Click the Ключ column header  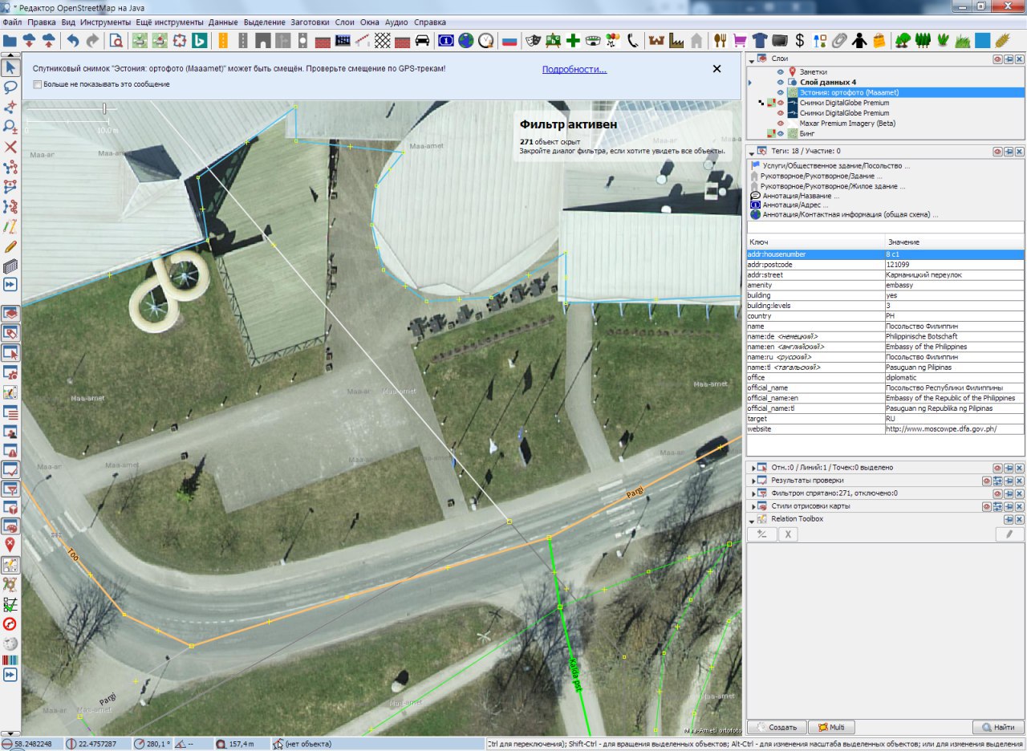click(x=815, y=242)
